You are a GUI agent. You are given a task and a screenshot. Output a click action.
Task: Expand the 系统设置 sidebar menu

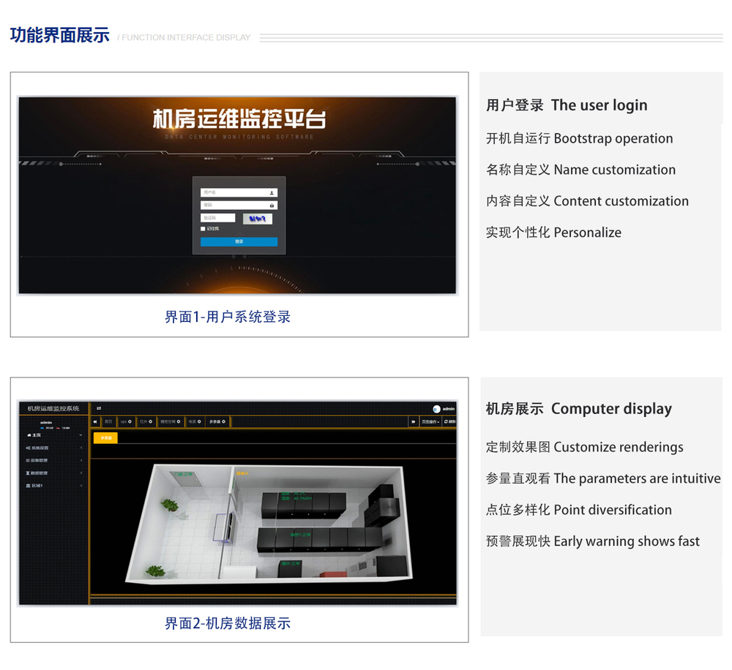[x=51, y=448]
